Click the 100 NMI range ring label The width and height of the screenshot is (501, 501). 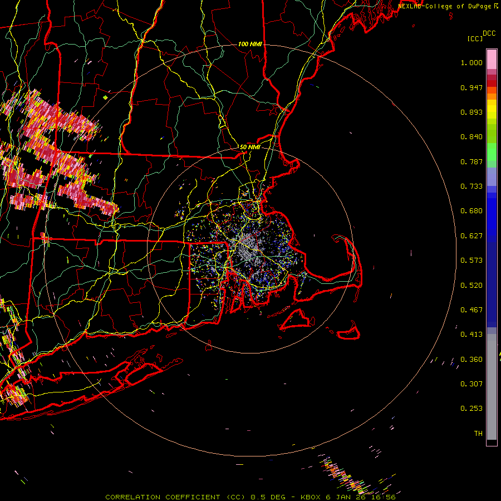250,44
